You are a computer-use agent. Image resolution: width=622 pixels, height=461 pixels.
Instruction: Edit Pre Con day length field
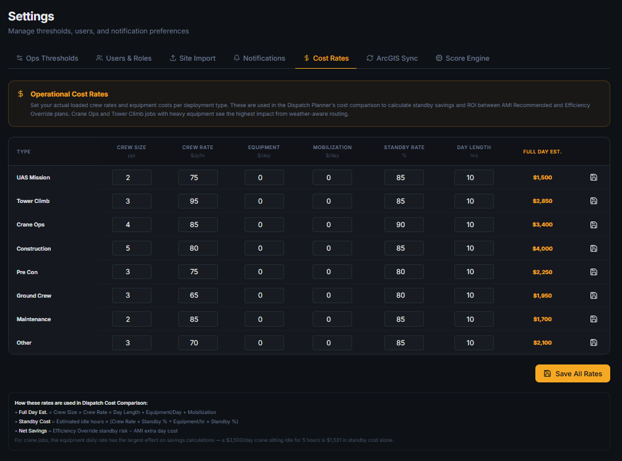[x=474, y=272]
